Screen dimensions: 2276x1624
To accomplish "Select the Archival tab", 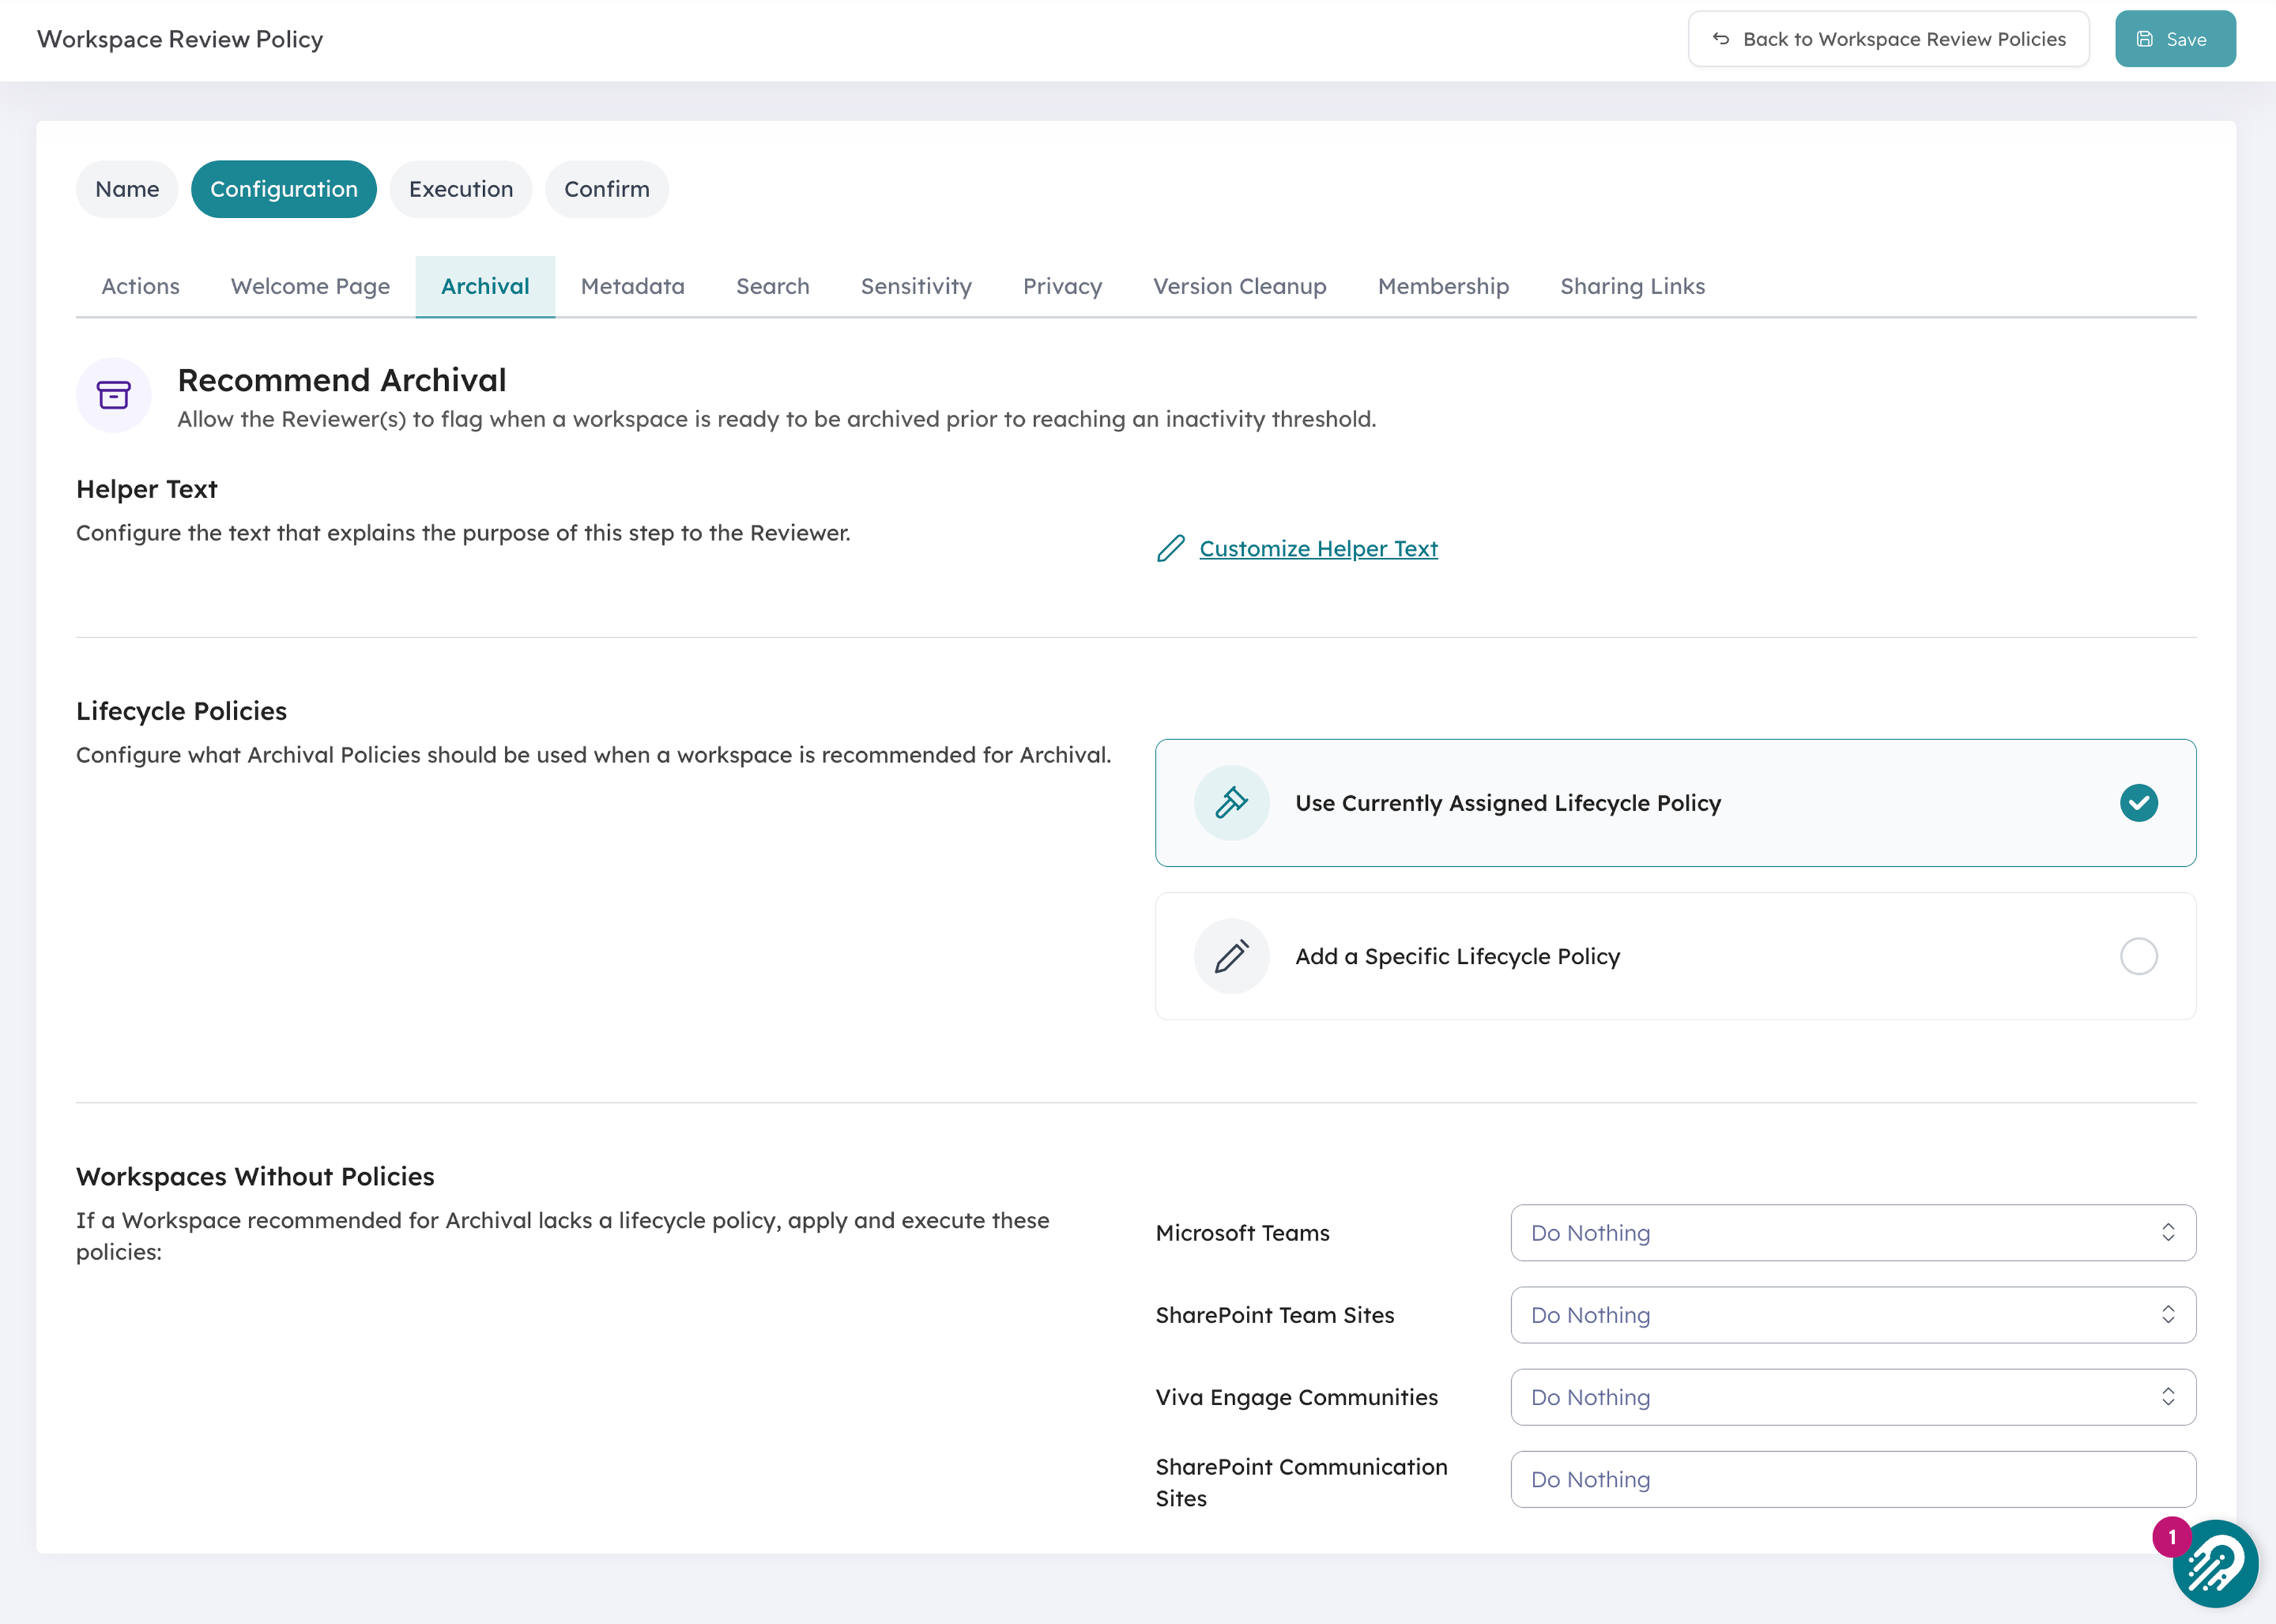I will [x=485, y=286].
